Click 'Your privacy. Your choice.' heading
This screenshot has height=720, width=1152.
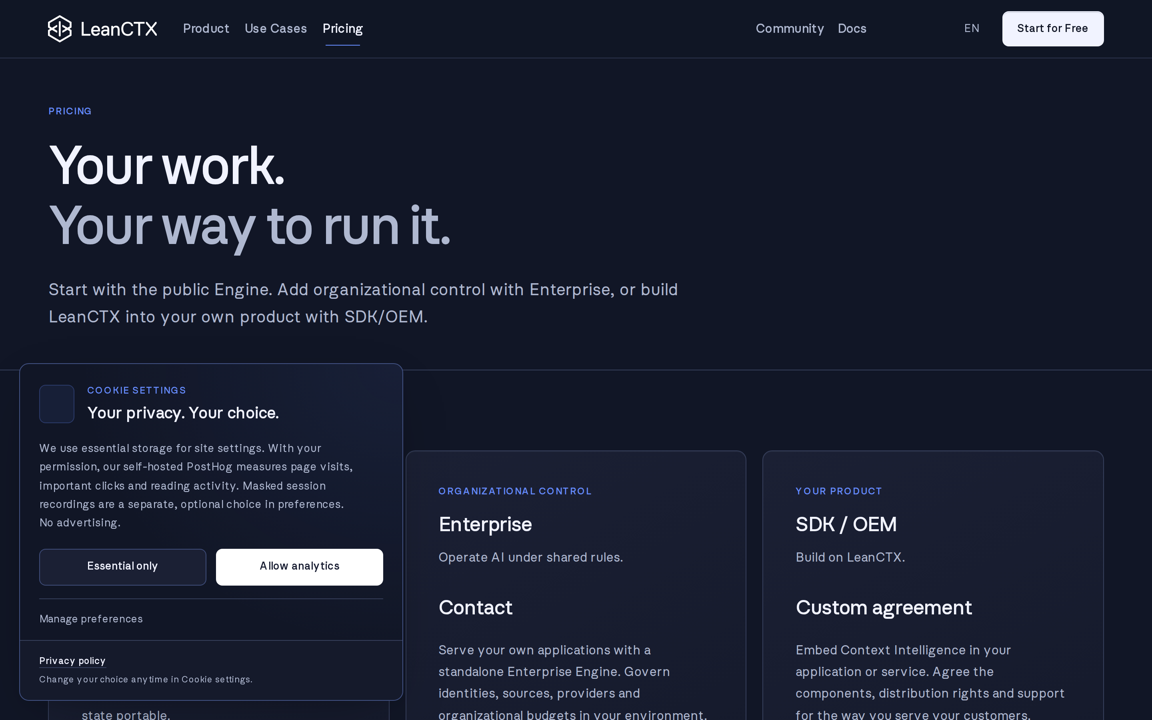(183, 413)
